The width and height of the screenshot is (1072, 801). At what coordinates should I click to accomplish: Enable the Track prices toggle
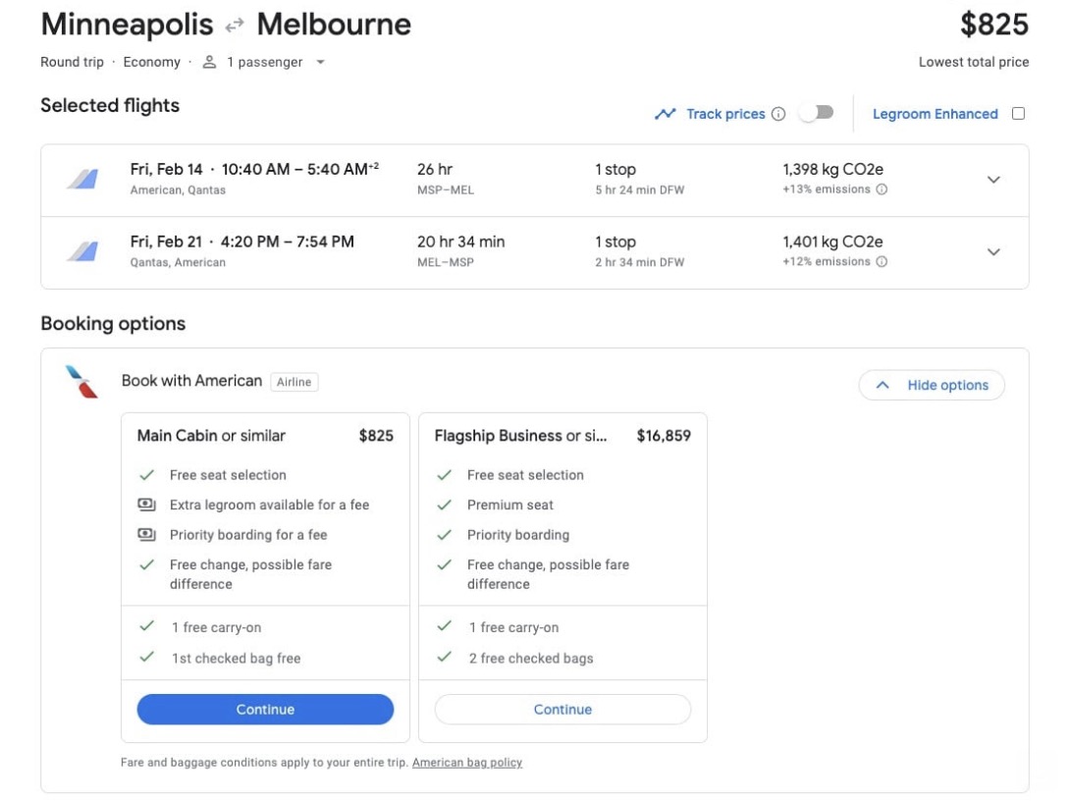(x=816, y=113)
